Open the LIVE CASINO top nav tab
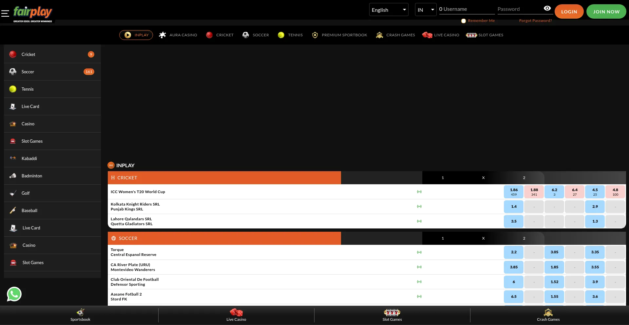This screenshot has height=325, width=629. [x=441, y=35]
